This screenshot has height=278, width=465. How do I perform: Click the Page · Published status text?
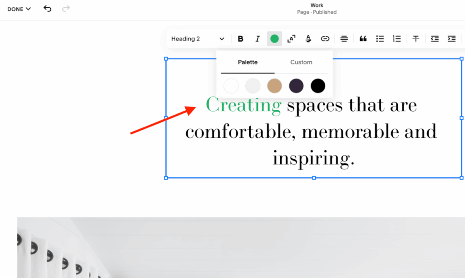[317, 12]
